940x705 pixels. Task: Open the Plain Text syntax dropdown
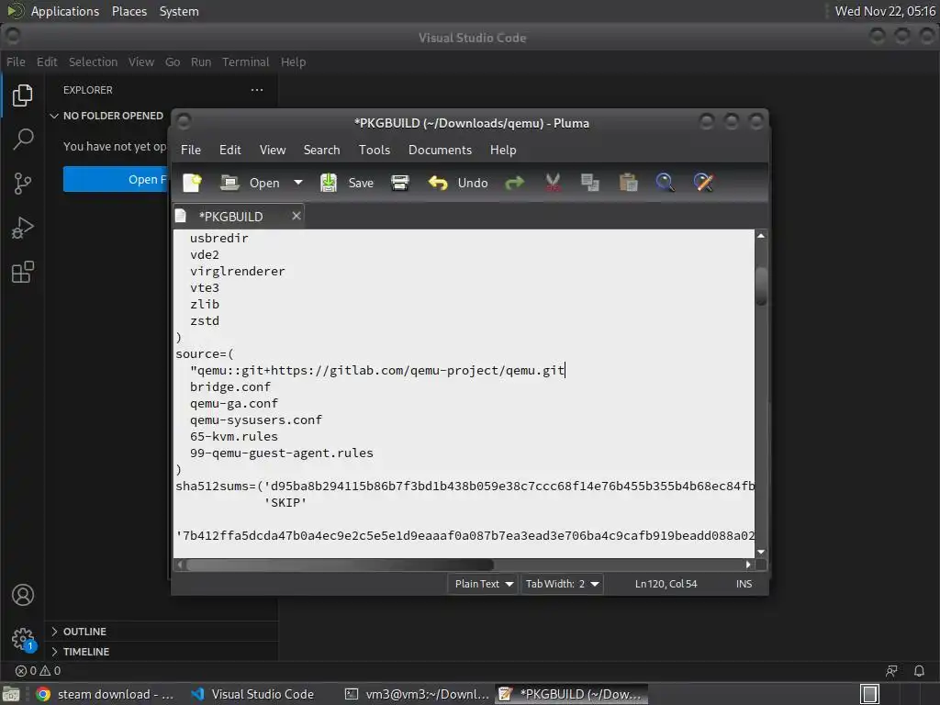point(483,584)
